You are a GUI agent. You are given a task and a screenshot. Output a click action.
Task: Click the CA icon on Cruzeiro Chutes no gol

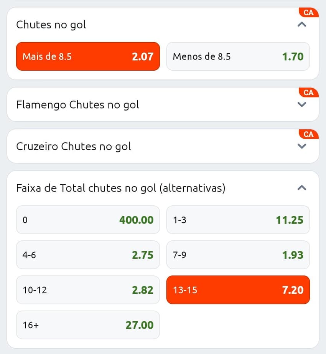(308, 134)
